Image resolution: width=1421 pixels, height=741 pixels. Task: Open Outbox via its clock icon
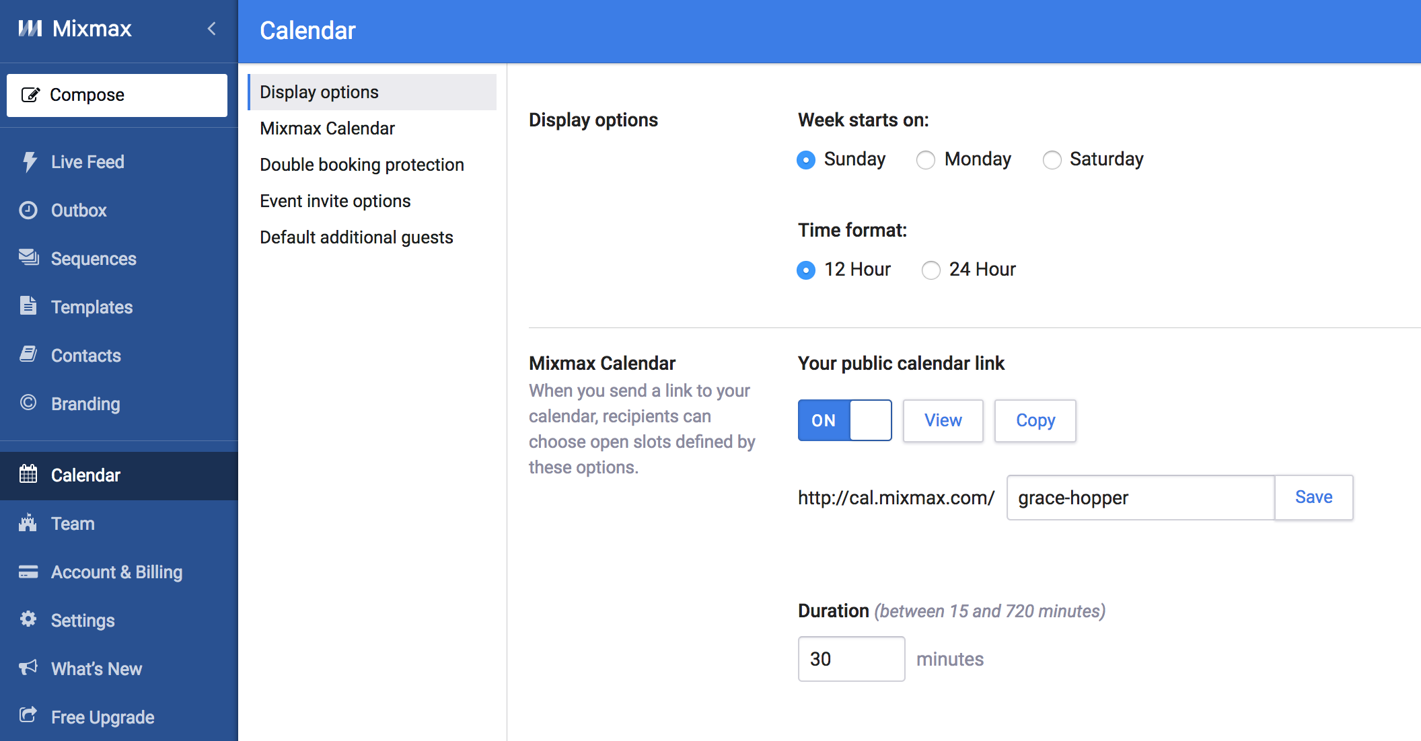click(28, 210)
